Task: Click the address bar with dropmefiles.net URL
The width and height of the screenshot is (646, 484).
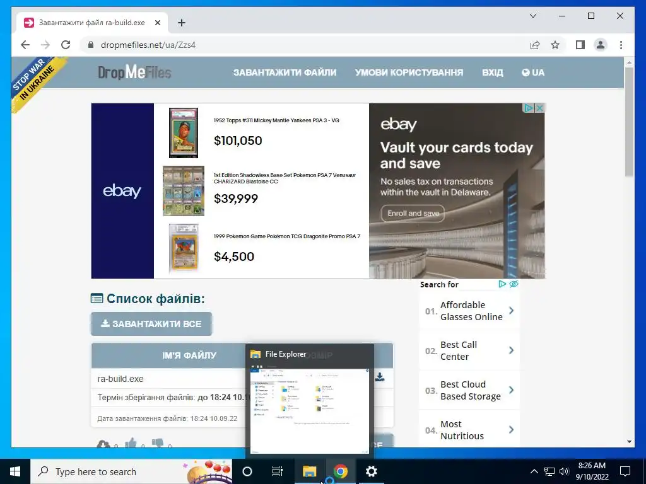Action: (305, 45)
